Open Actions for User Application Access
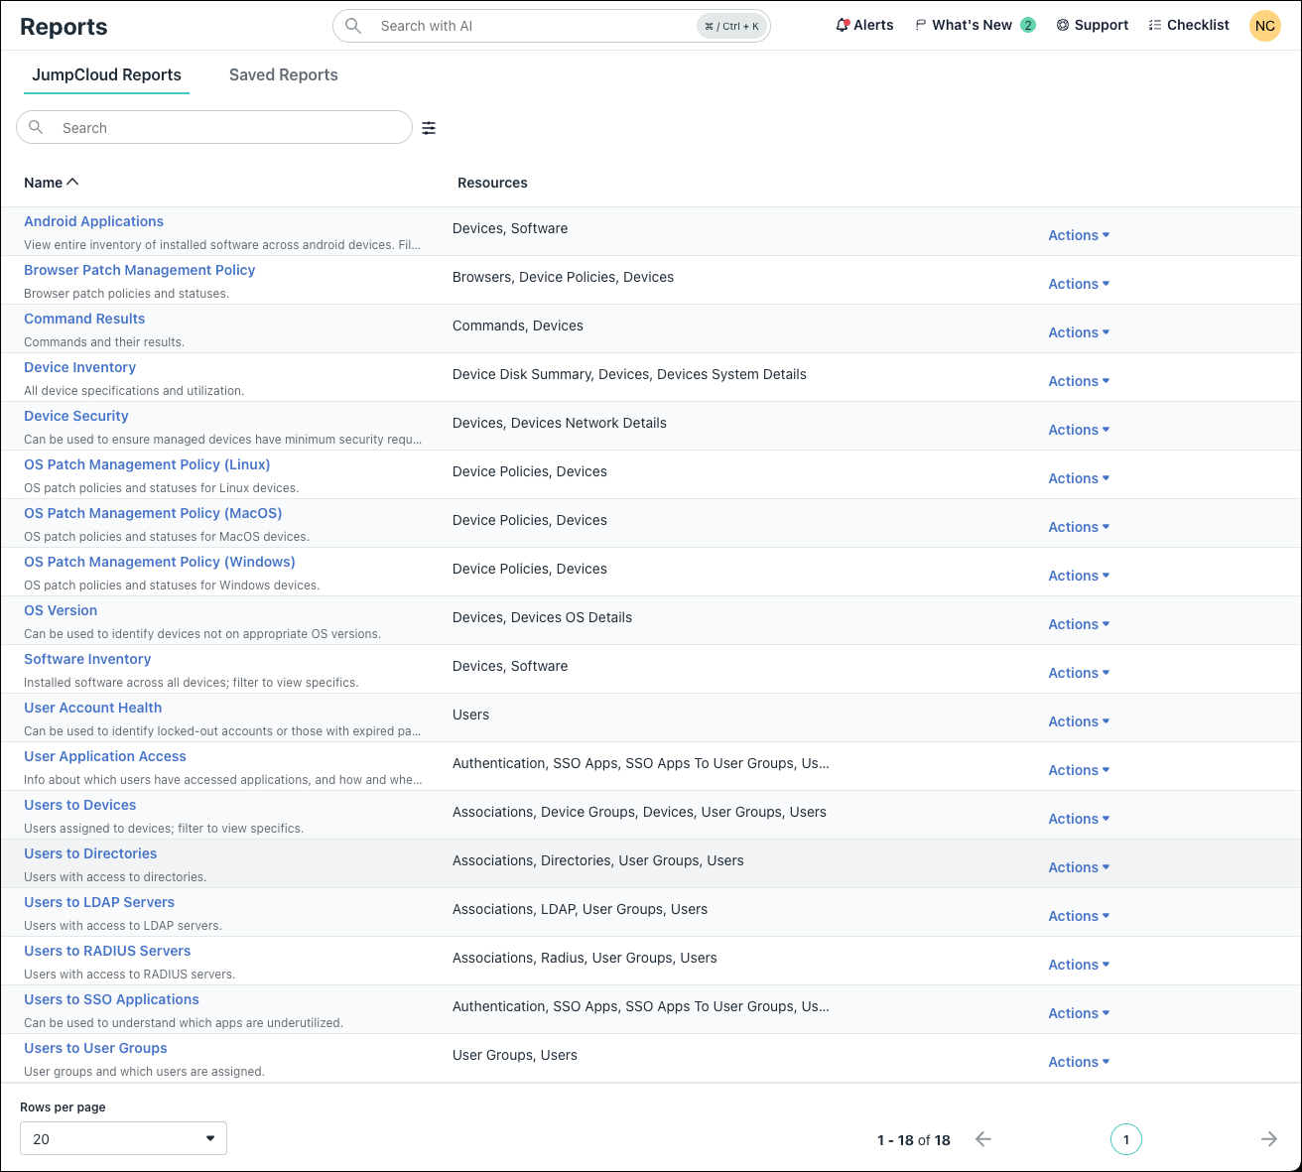 [x=1079, y=770]
